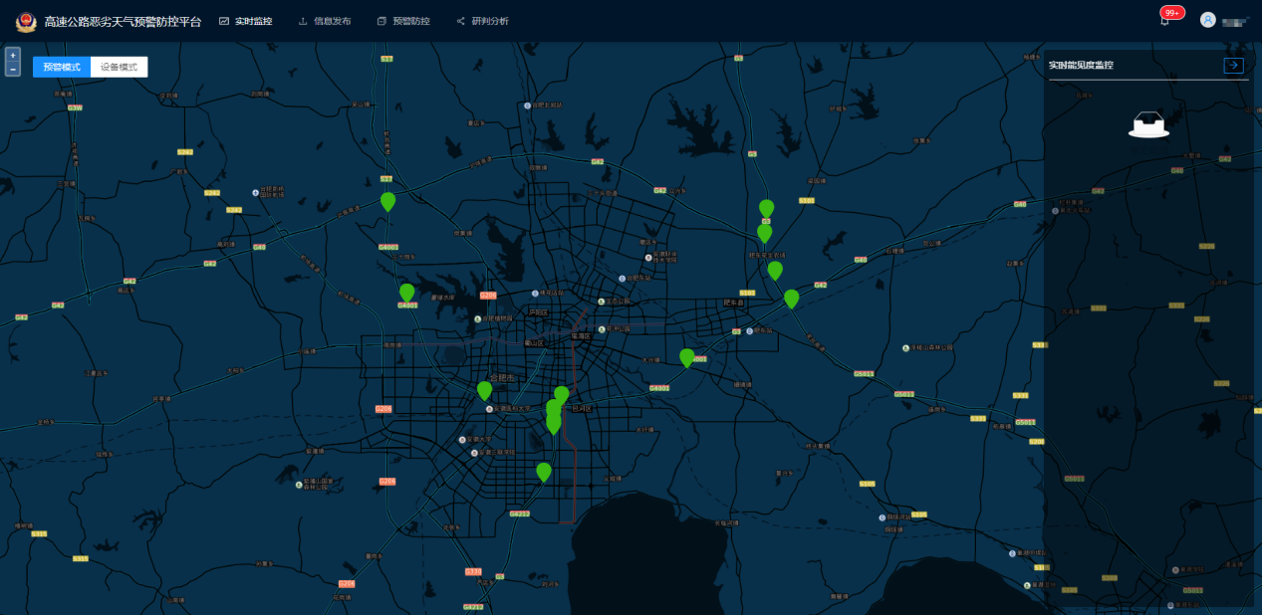Open the 实时监控 menu tab
The width and height of the screenshot is (1262, 615).
click(x=246, y=21)
